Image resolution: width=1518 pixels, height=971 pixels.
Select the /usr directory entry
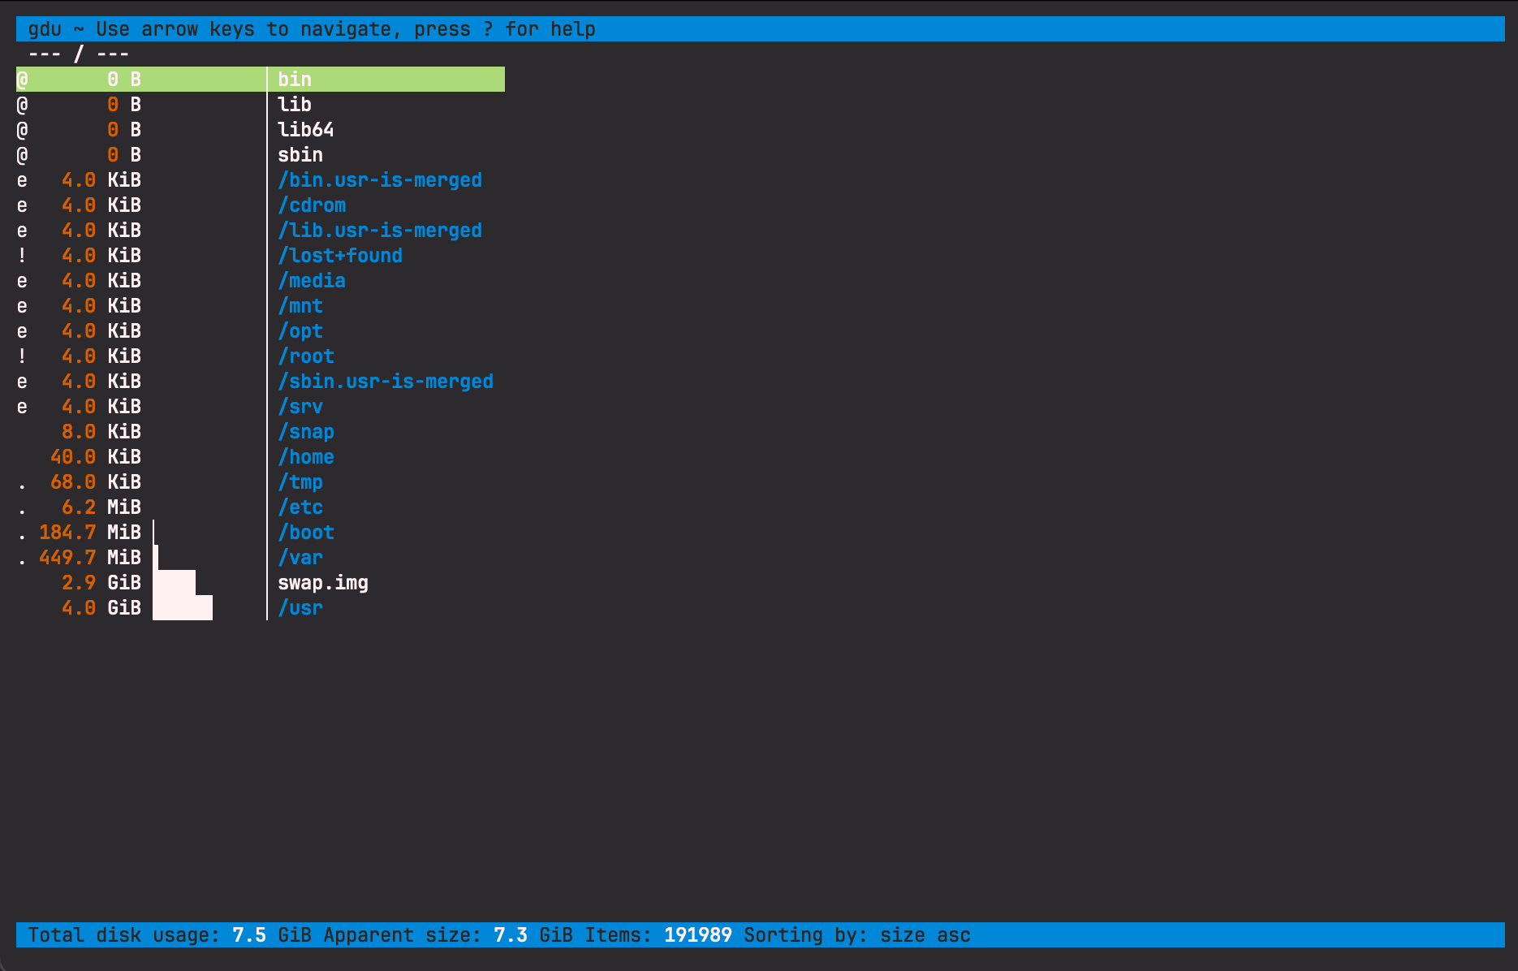click(300, 607)
